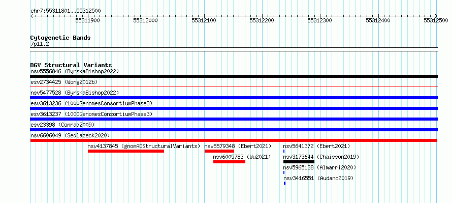
Task: Click nsv4137845 (gnomADStructuralVariants) label
Action: click(144, 146)
